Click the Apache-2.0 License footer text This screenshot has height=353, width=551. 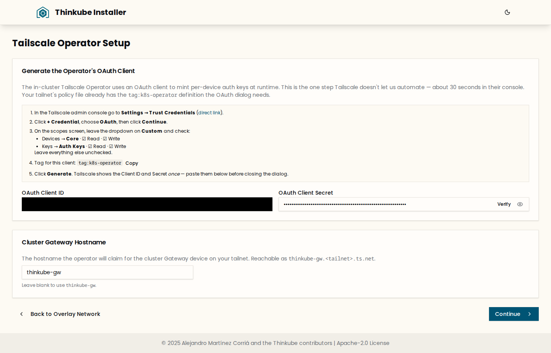tap(363, 343)
